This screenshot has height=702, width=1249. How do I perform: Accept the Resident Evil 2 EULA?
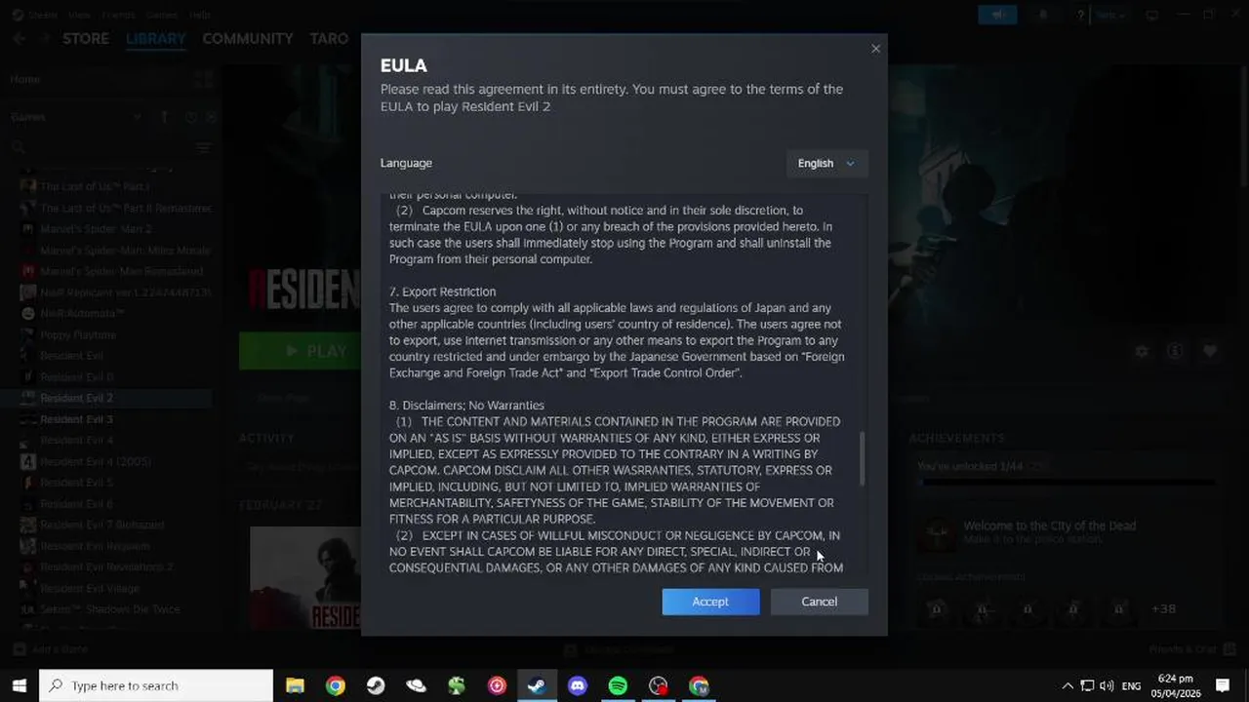coord(710,602)
